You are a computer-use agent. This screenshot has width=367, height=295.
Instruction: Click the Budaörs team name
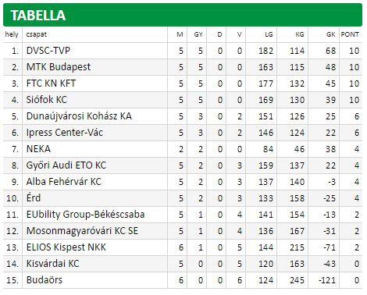(45, 280)
